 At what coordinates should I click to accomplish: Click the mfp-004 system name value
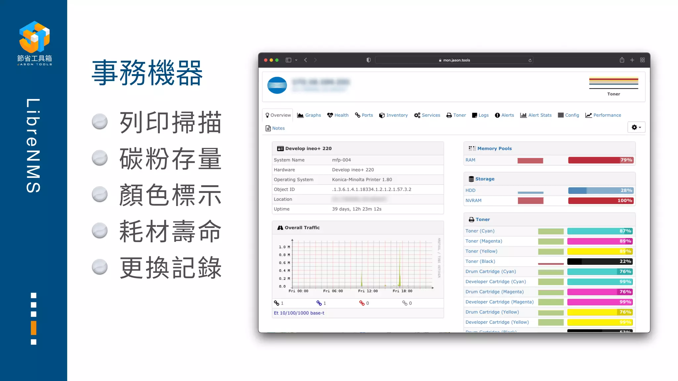pyautogui.click(x=341, y=160)
